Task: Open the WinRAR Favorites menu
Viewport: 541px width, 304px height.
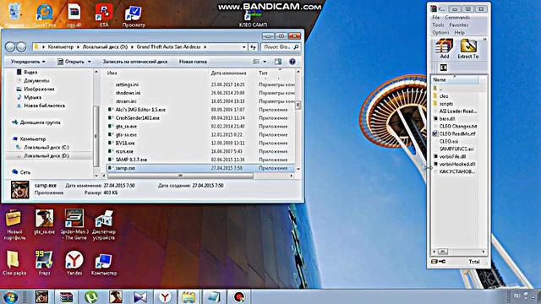Action: (x=458, y=24)
